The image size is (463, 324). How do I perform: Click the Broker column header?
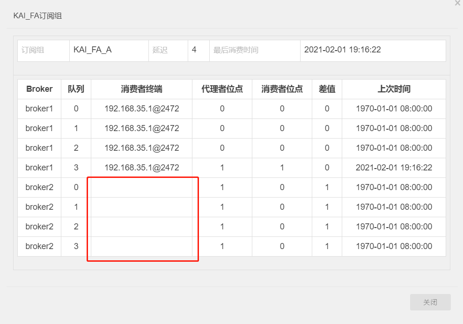pyautogui.click(x=39, y=89)
